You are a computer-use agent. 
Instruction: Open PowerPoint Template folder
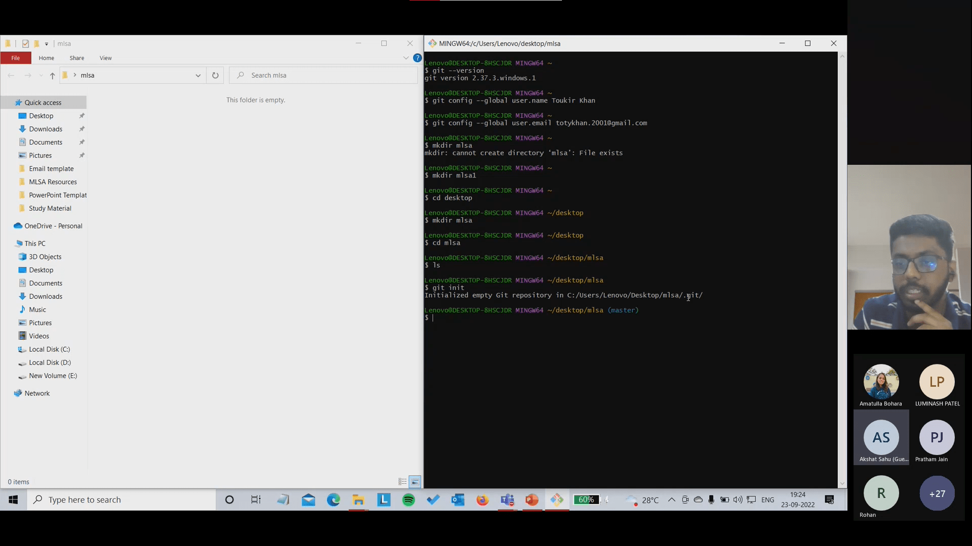(x=57, y=195)
